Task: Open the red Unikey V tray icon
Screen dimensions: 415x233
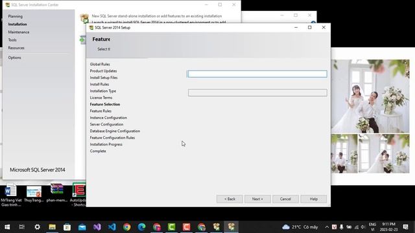Action: tap(335, 227)
